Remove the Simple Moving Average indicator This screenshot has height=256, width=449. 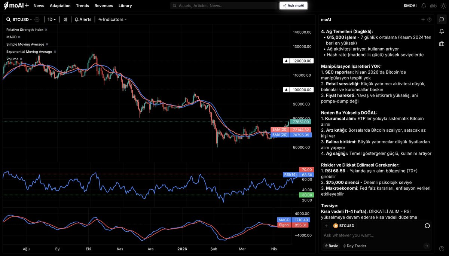click(x=47, y=44)
